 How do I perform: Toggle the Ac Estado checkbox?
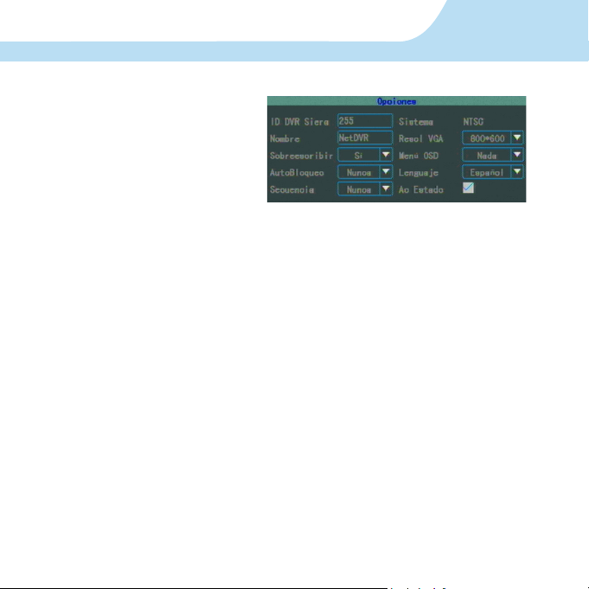pyautogui.click(x=468, y=188)
